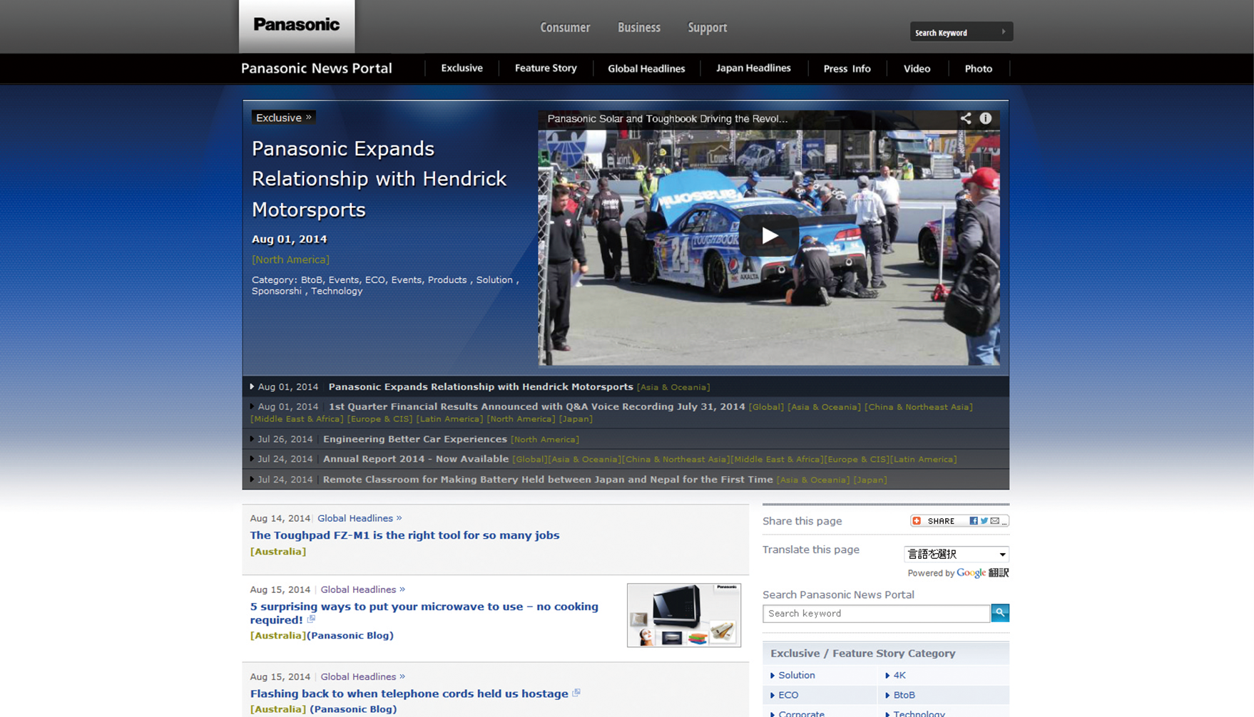Open Annual Report 2014 story
Screen dimensions: 1254x717
415,459
